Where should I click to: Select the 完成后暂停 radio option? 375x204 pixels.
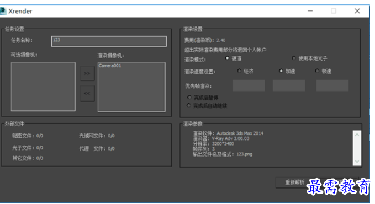189,97
